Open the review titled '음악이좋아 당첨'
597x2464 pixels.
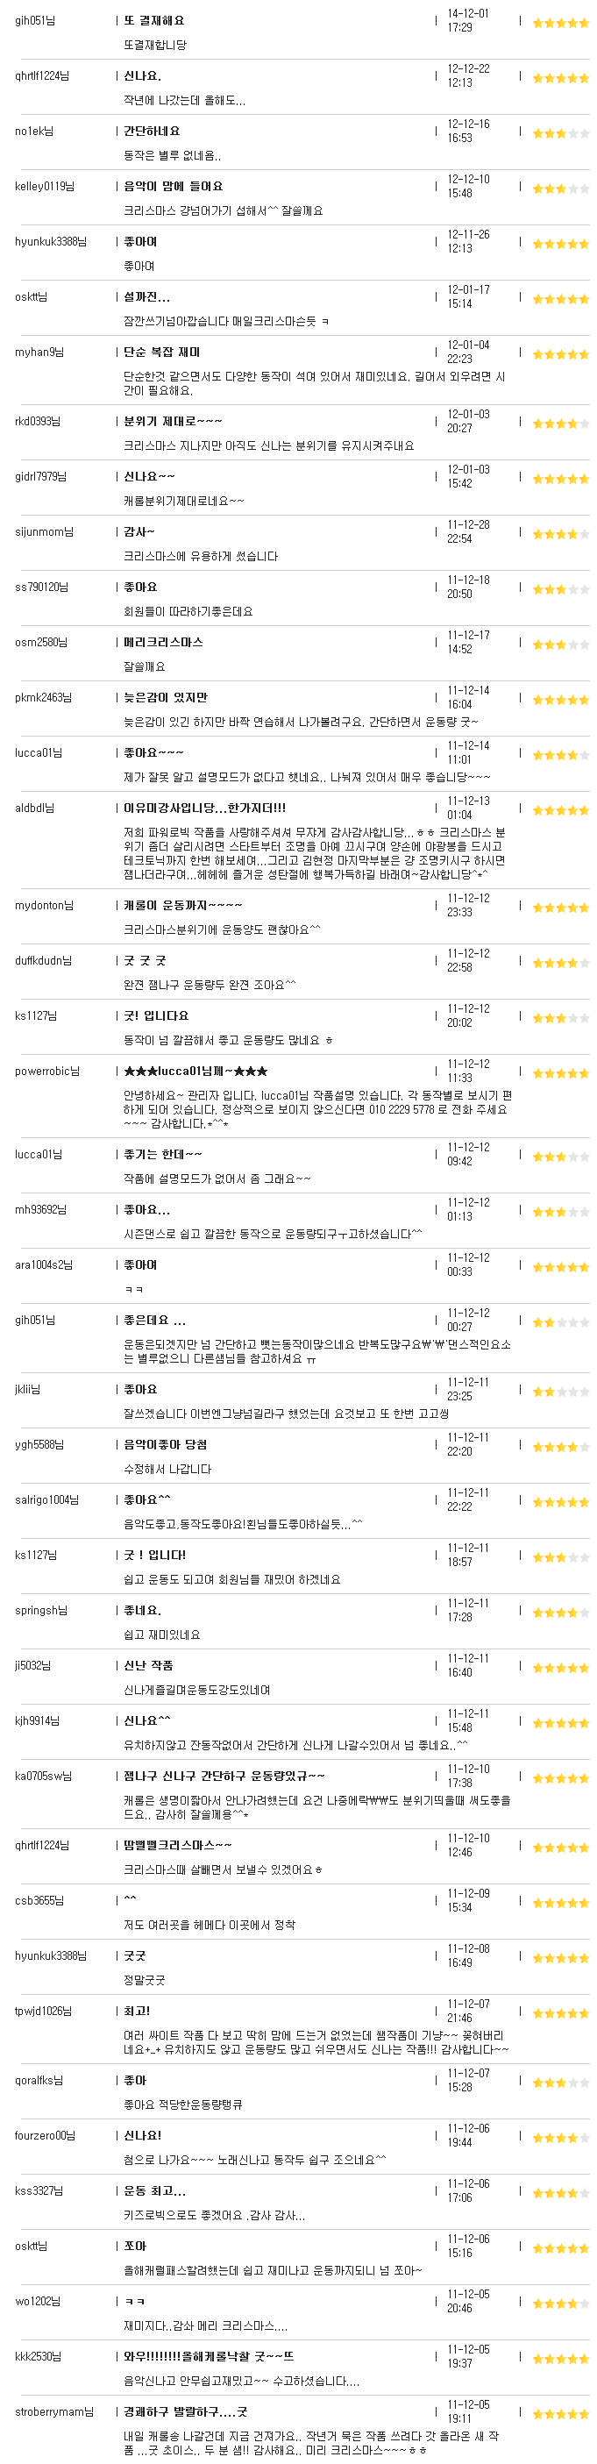pos(165,1444)
